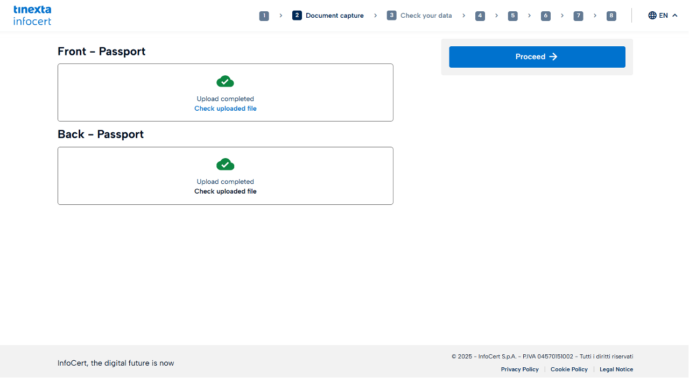The image size is (689, 378).
Task: Open the Privacy Policy link
Action: click(519, 369)
